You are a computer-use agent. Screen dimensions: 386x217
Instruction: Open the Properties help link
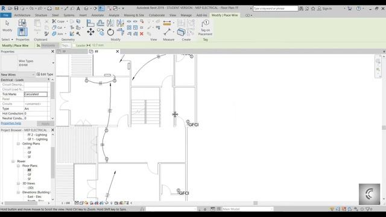11,123
